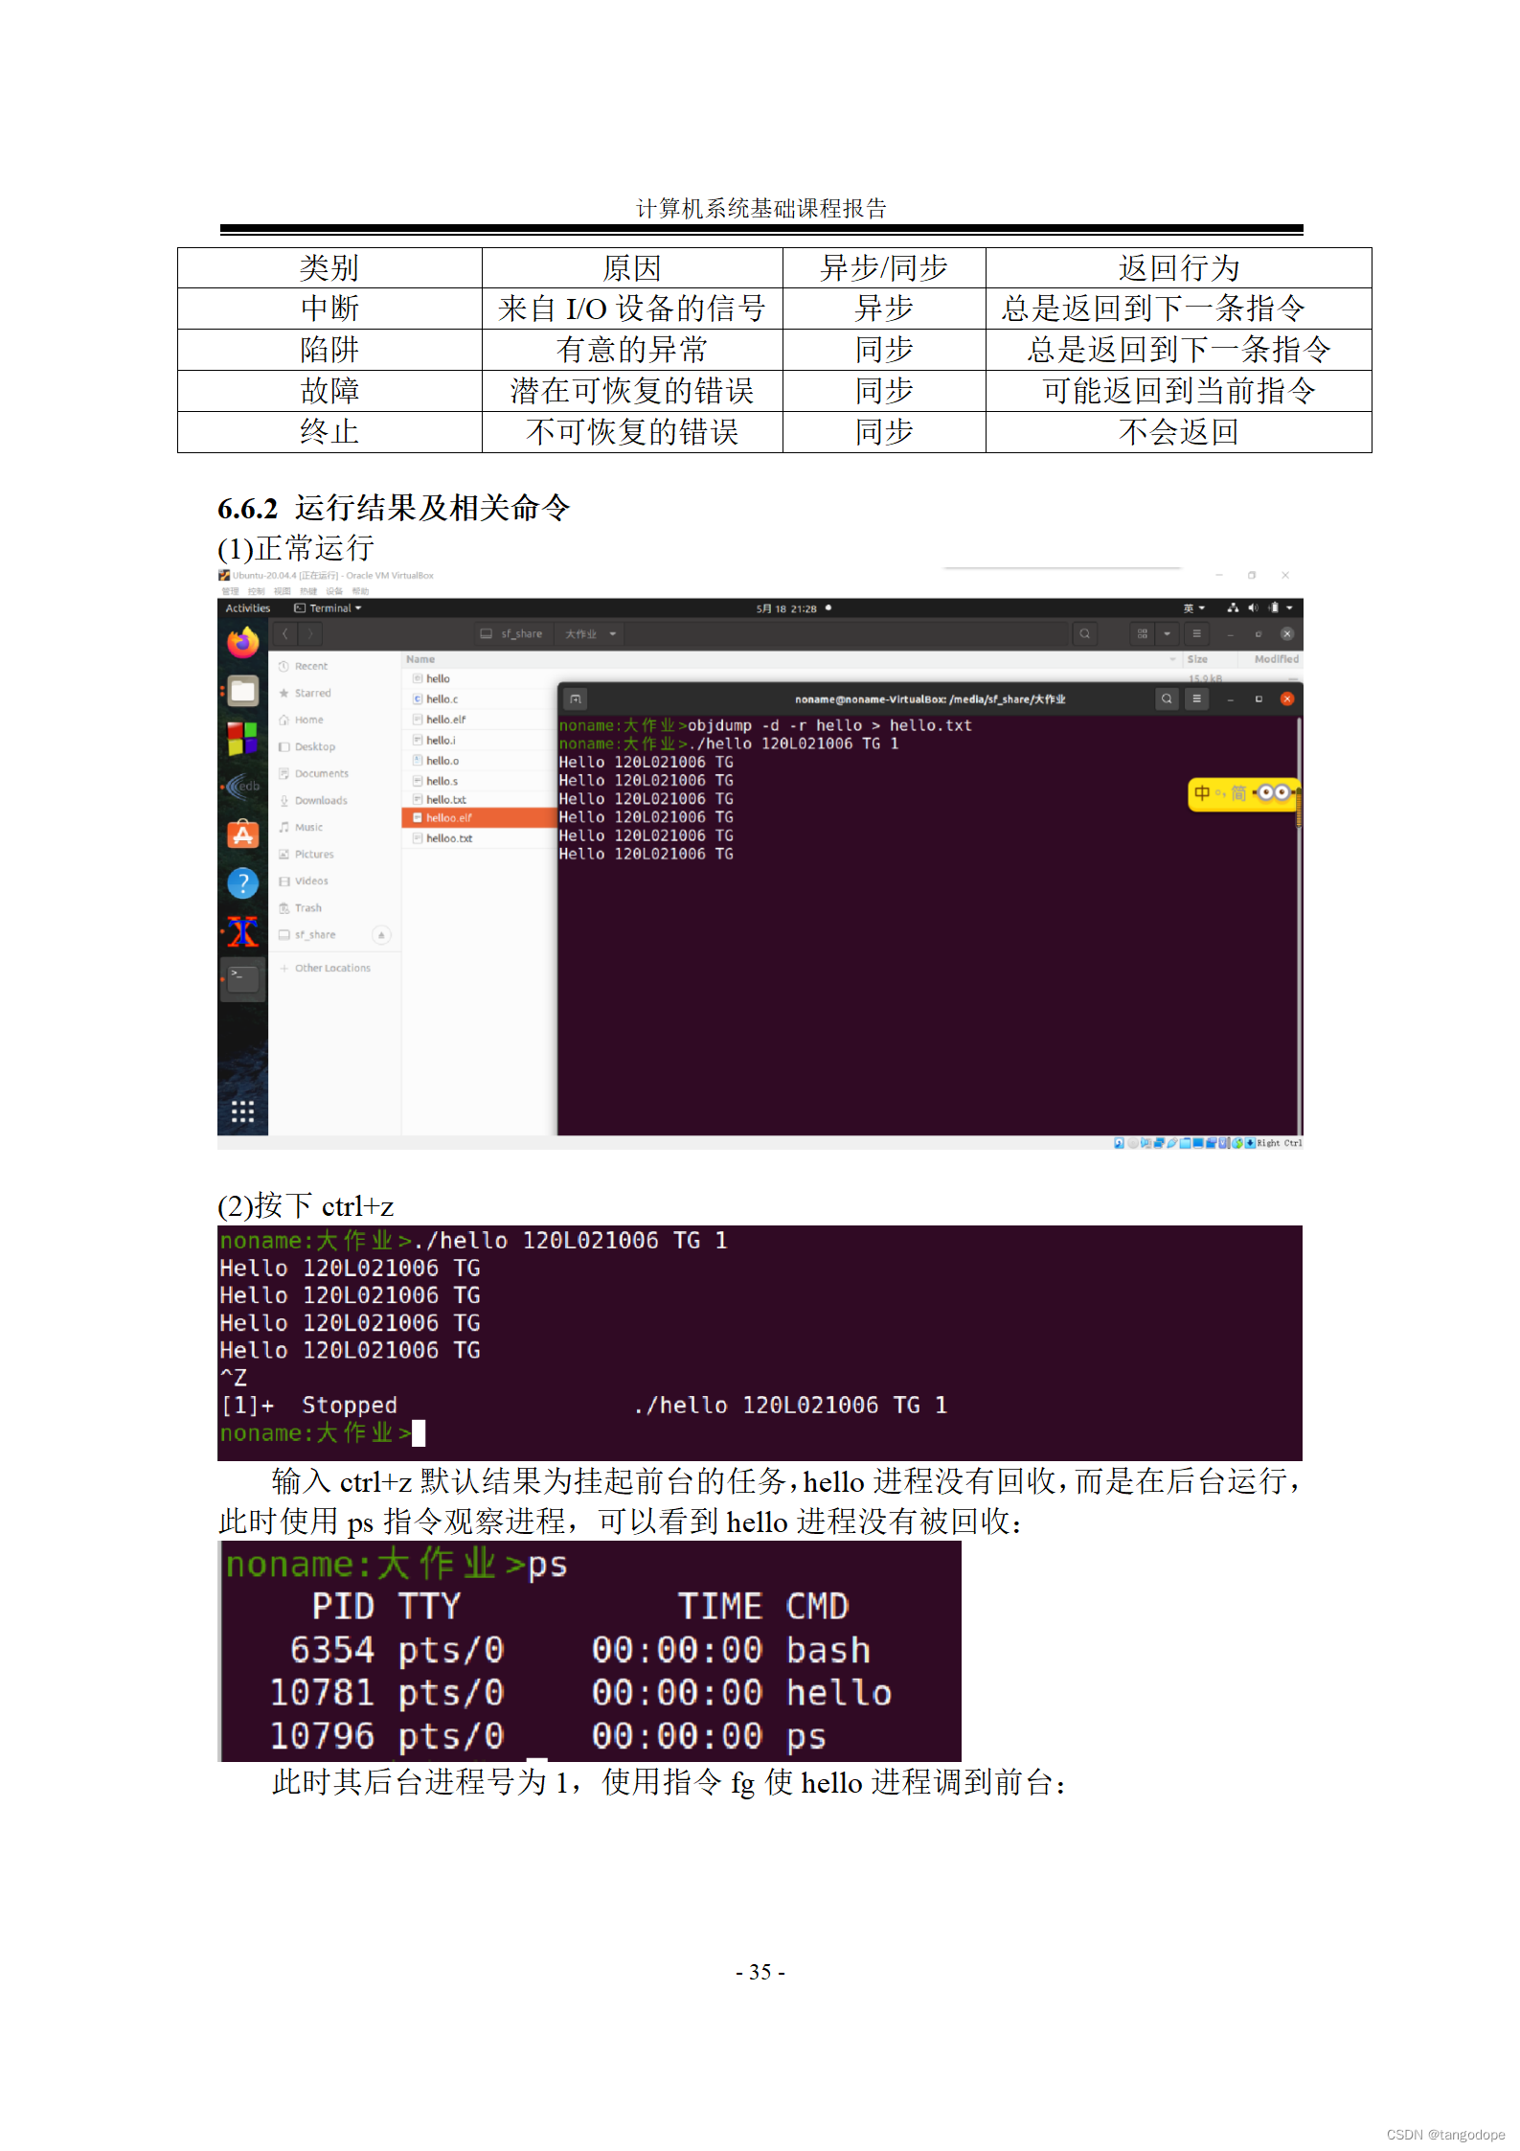Click the Name column header
The width and height of the screenshot is (1520, 2151).
click(x=420, y=659)
